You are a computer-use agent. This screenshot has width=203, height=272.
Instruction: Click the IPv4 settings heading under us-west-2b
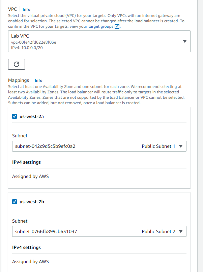point(26,247)
